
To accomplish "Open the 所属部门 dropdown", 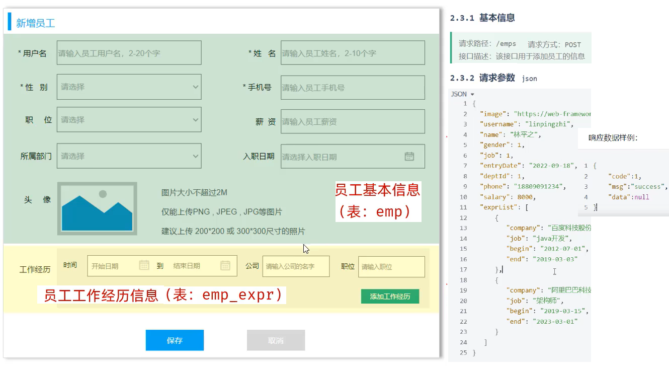I will 129,156.
